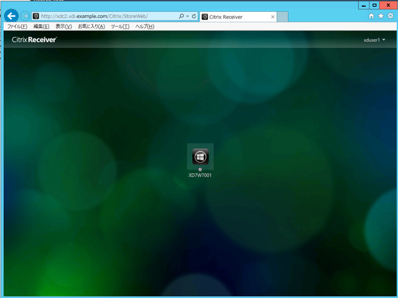The height and width of the screenshot is (298, 398).
Task: Maximize the browser window
Action: point(374,6)
